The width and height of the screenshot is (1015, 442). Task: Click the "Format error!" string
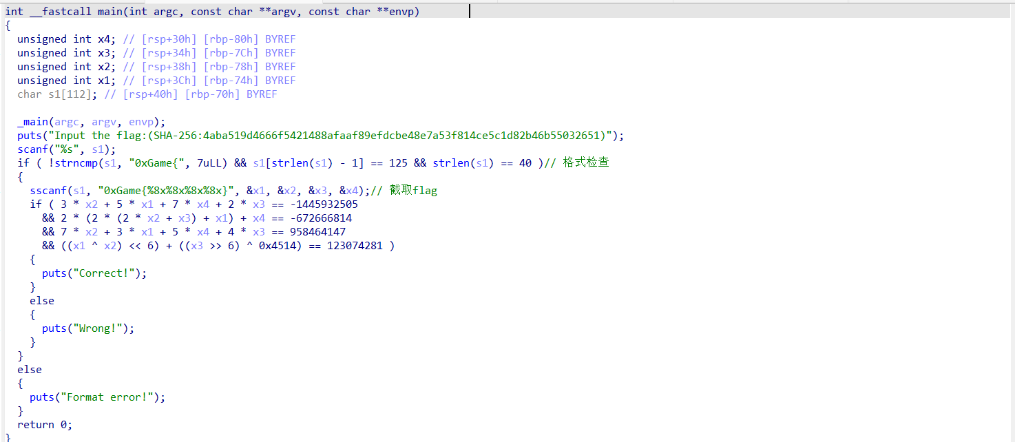tap(109, 397)
